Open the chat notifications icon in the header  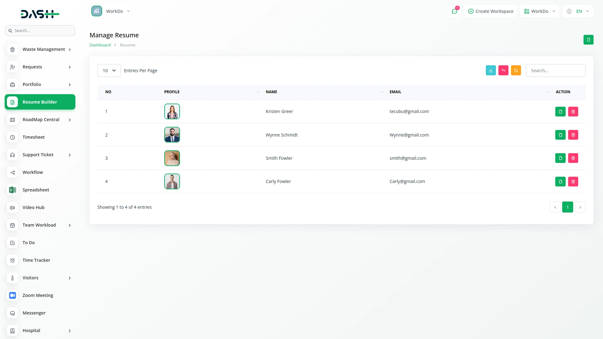(454, 11)
